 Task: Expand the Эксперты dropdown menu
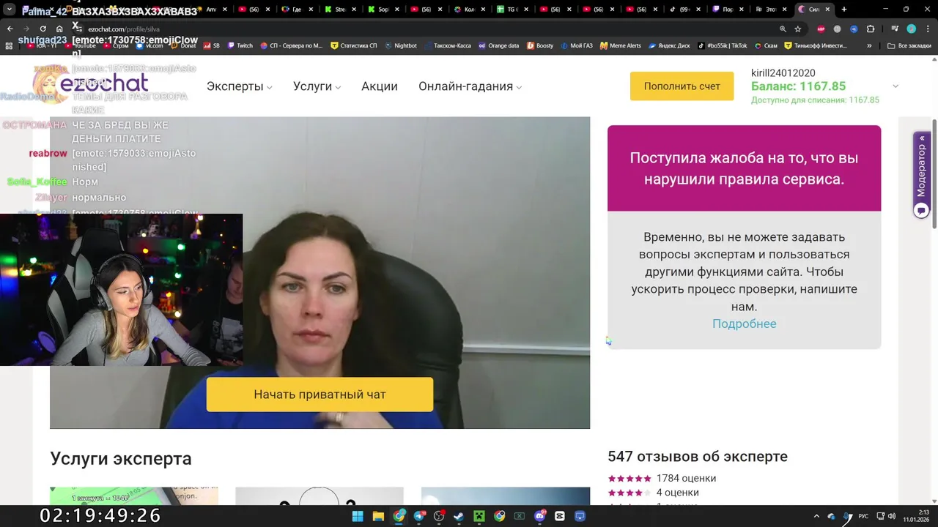(239, 86)
